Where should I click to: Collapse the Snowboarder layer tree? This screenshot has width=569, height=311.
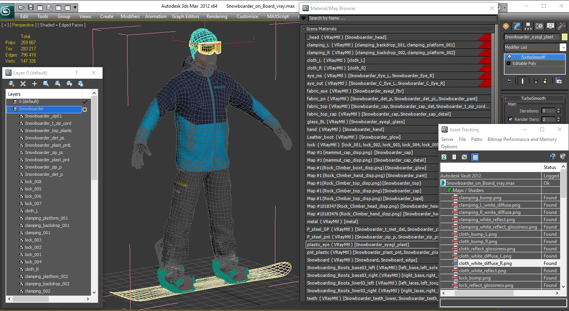coord(9,109)
